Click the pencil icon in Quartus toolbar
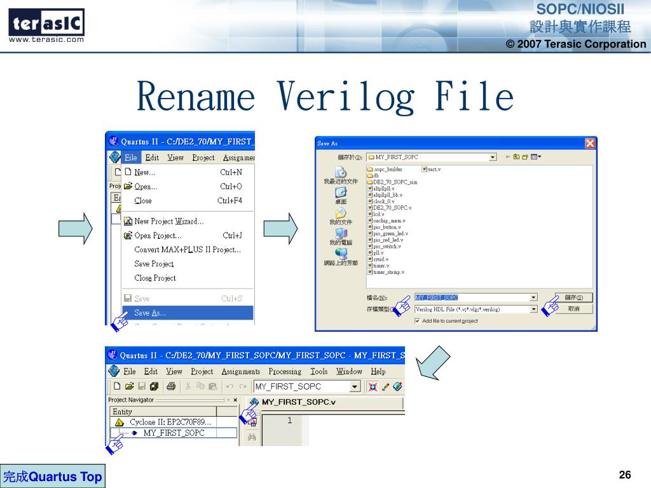The image size is (651, 488). (x=386, y=387)
